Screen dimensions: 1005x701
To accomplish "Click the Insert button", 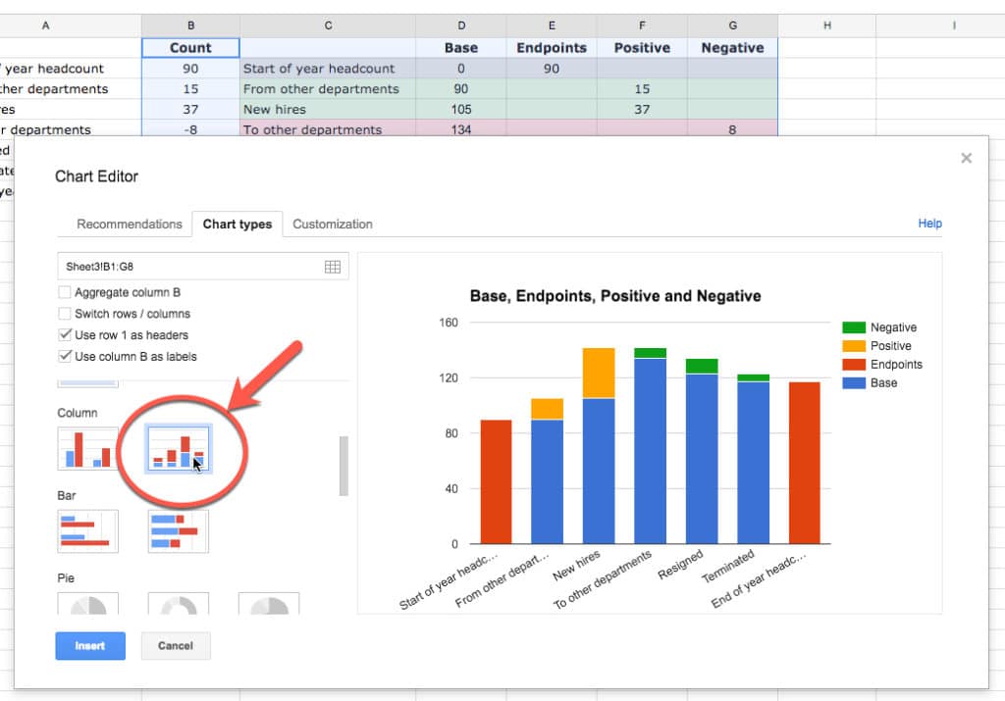I will (x=89, y=645).
